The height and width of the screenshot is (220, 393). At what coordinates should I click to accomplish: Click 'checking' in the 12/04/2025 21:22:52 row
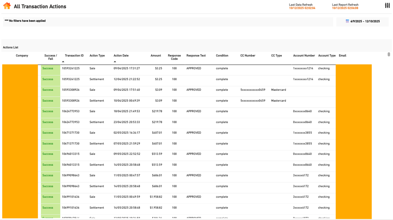pos(324,79)
